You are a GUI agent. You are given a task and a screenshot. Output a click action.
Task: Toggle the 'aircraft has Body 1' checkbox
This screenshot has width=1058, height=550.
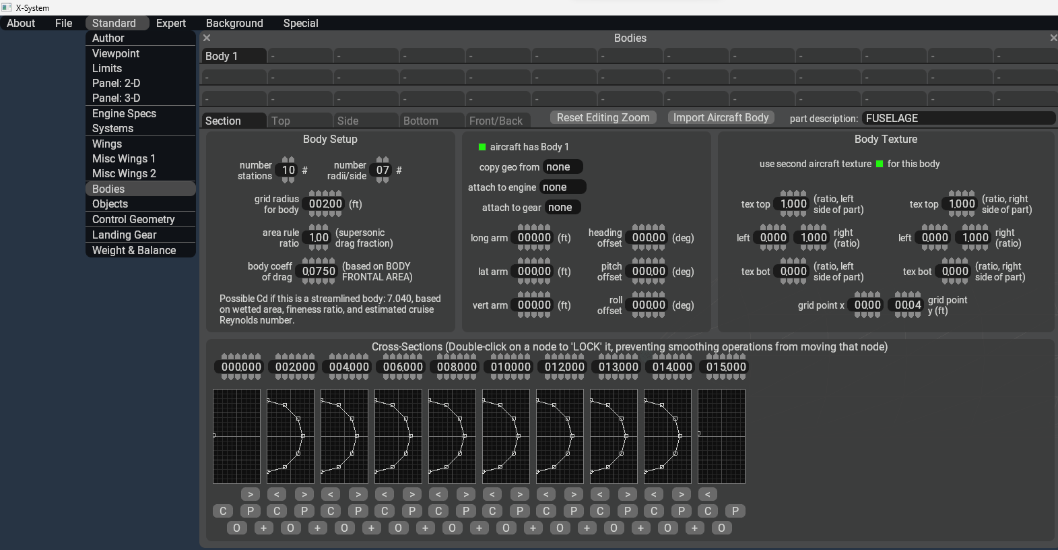coord(482,147)
